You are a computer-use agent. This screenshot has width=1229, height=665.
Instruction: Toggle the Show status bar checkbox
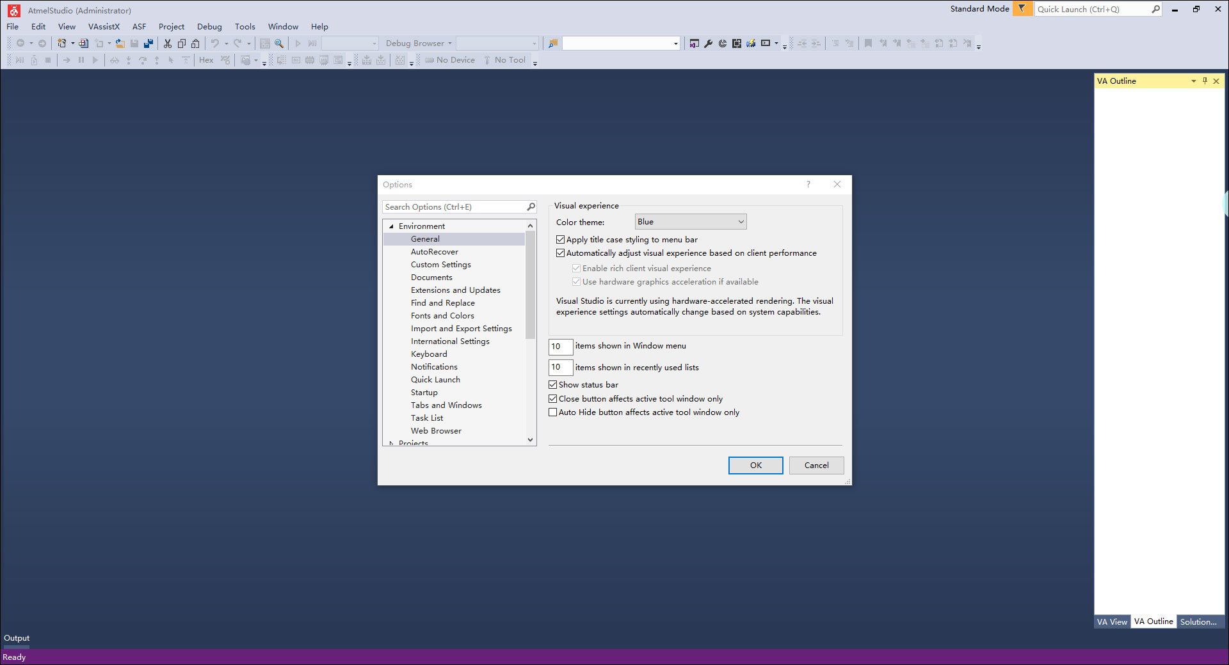click(553, 385)
